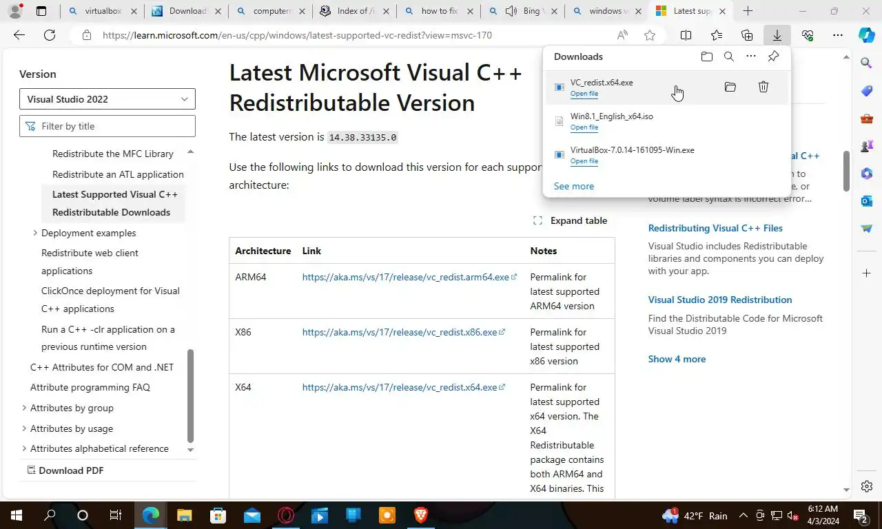Click the Download PDF button
Screen dimensions: 882x529
[x=65, y=470]
